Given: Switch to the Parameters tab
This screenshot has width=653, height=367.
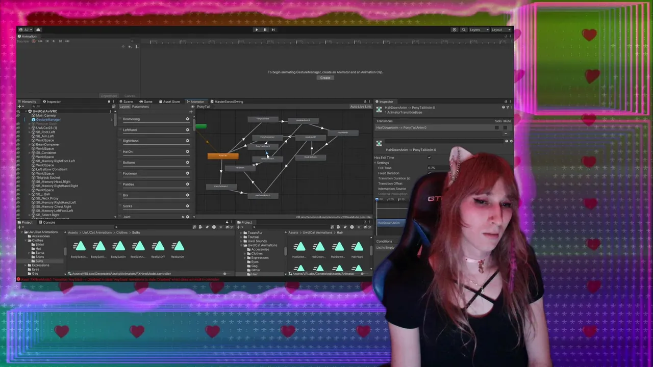Looking at the screenshot, I should (140, 107).
